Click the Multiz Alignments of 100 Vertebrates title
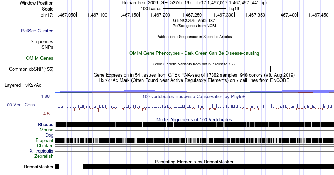 tap(194, 119)
